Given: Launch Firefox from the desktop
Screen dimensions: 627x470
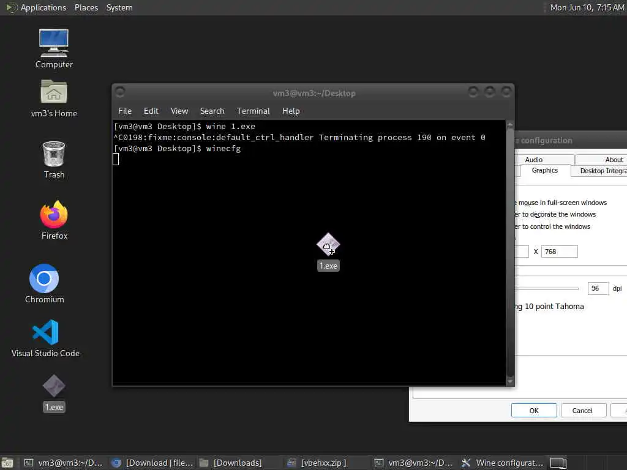Looking at the screenshot, I should tap(54, 220).
